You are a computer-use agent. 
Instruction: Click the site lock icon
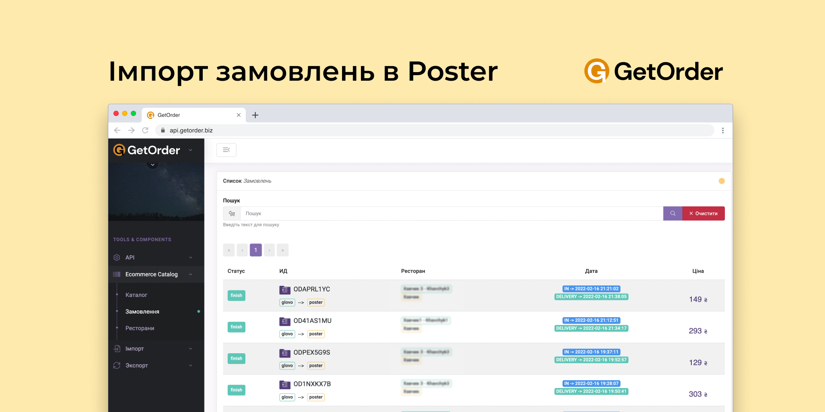point(163,130)
